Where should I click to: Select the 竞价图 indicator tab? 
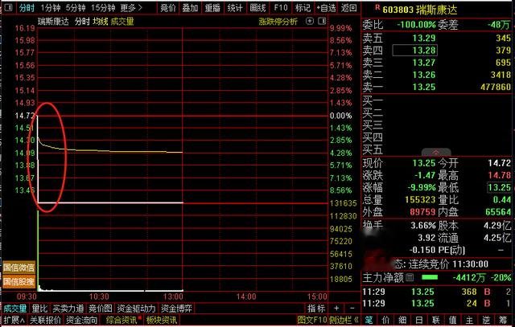(x=101, y=309)
